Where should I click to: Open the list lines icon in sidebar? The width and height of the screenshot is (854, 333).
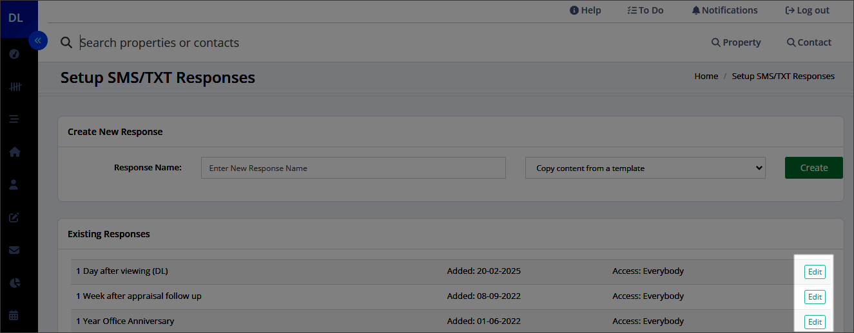click(x=14, y=119)
